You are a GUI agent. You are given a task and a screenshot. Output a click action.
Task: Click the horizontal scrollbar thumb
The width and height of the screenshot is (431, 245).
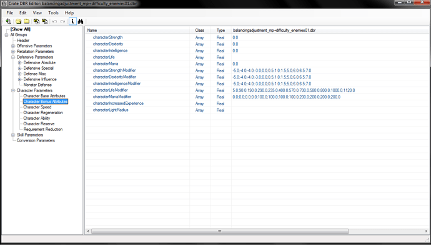pos(220,231)
